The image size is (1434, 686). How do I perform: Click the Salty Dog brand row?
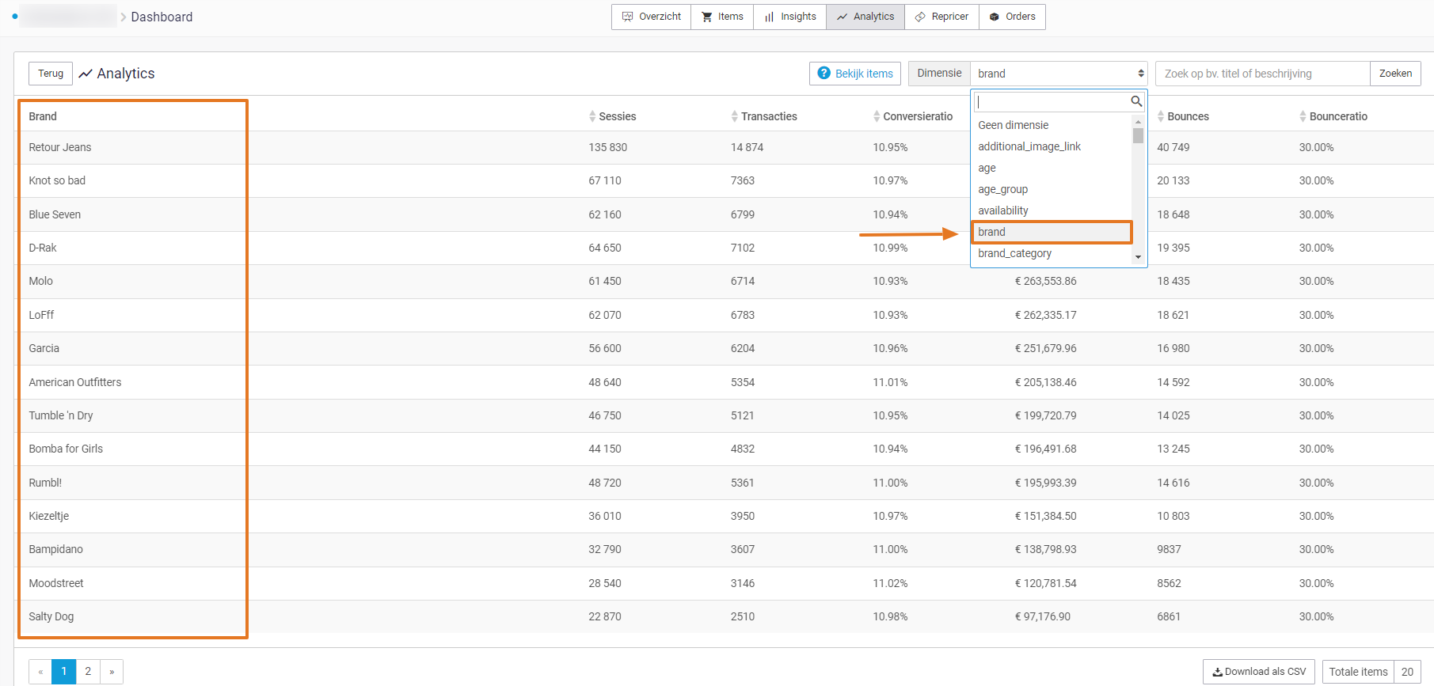(724, 616)
